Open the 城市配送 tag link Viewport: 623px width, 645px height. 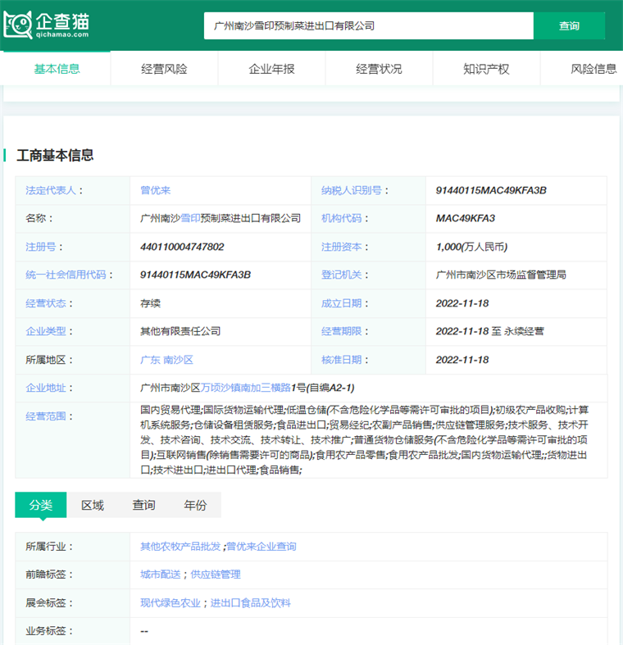tap(161, 575)
